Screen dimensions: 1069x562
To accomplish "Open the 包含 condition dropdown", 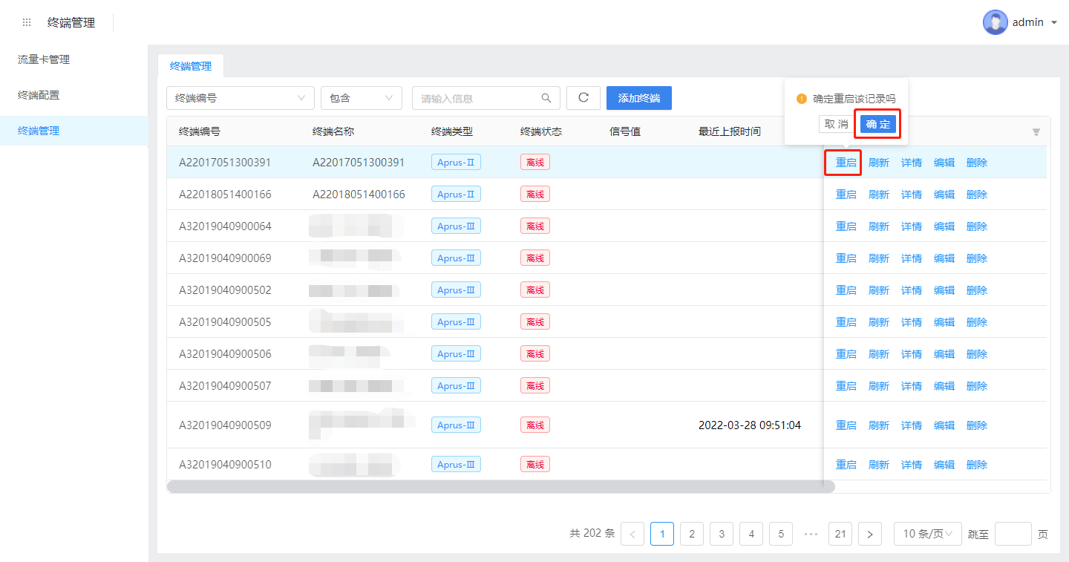I will point(361,98).
